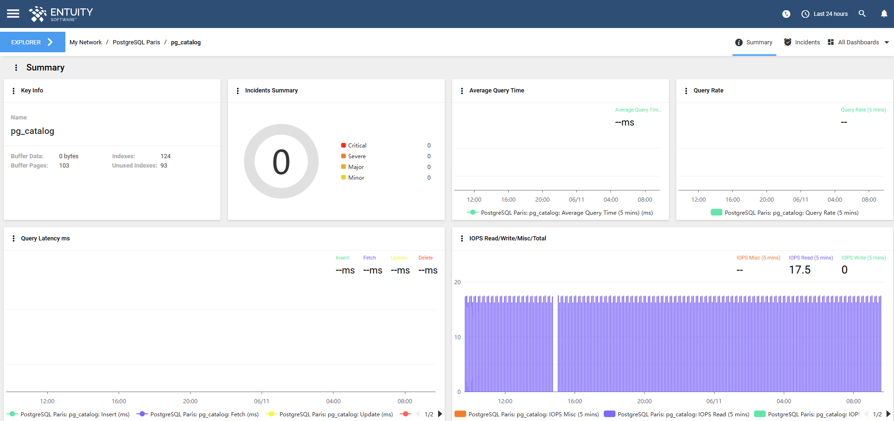Click the purple IOPS Read bar chart
Screen dimensions: 894x421
point(673,344)
